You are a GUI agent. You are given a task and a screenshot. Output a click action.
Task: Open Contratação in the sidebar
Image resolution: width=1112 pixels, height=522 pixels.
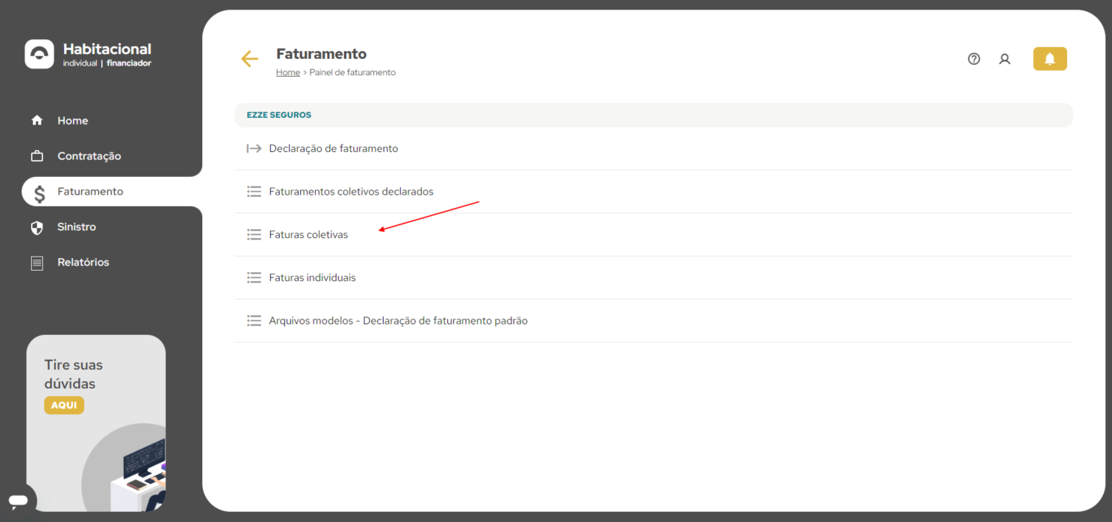tap(89, 156)
